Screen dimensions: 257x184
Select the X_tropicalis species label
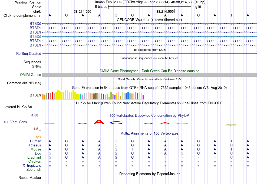pos(32,166)
